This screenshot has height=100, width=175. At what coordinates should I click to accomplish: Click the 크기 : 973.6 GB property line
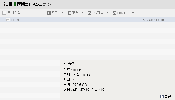pyautogui.click(x=75, y=85)
